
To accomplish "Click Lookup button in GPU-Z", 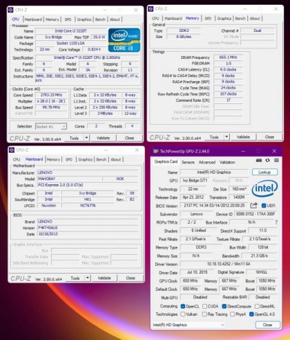I will [x=264, y=172].
